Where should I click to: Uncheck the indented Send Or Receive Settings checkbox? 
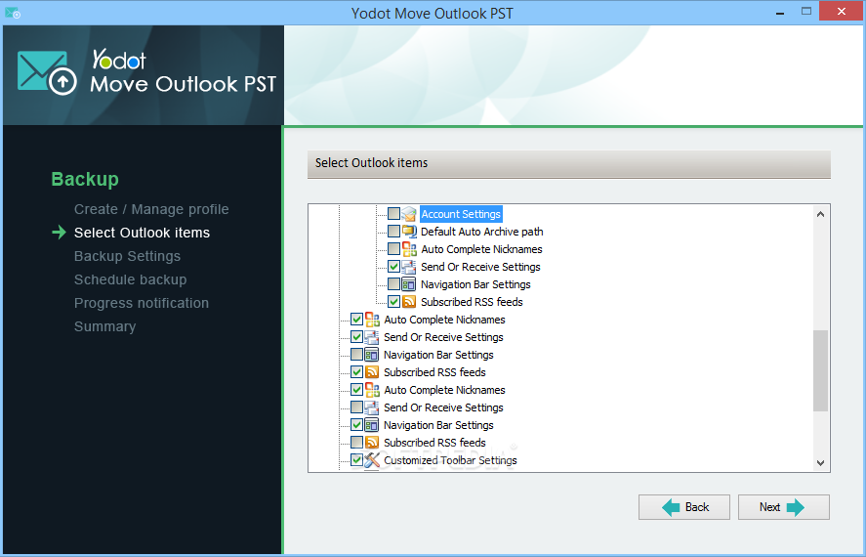pos(393,267)
